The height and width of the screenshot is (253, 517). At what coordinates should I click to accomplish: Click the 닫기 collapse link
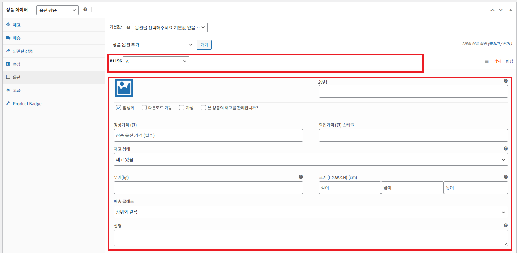pos(507,44)
